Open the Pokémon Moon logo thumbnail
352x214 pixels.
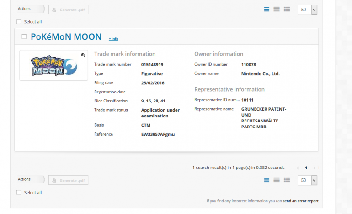pos(53,66)
